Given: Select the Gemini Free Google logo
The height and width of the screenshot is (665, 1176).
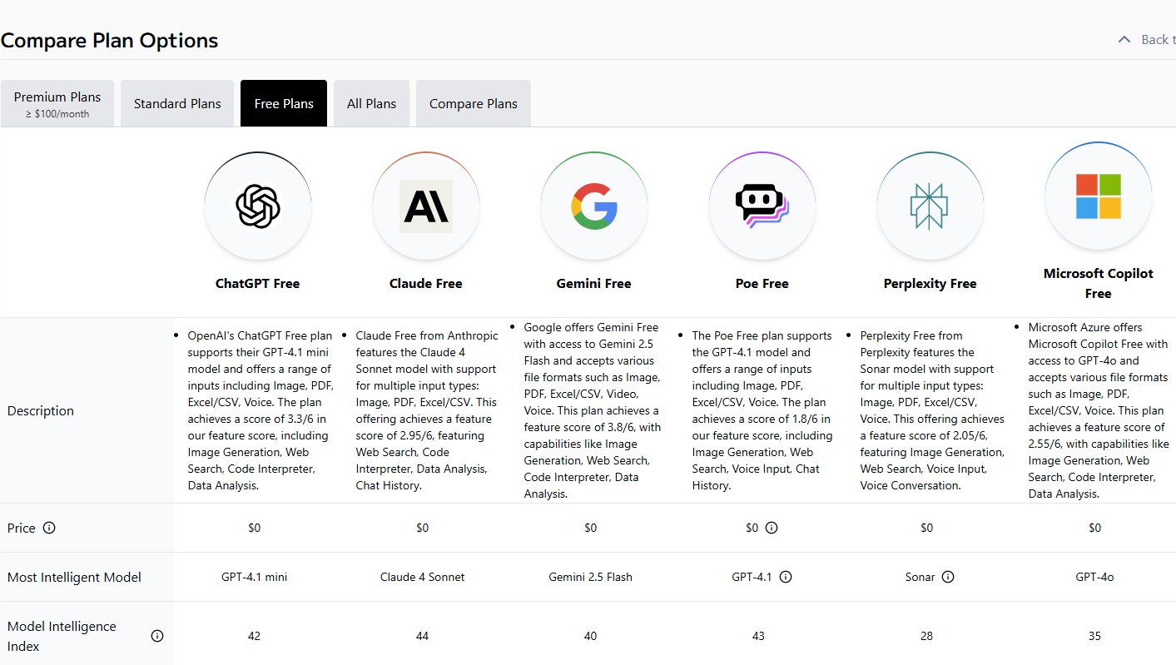Looking at the screenshot, I should pyautogui.click(x=593, y=206).
